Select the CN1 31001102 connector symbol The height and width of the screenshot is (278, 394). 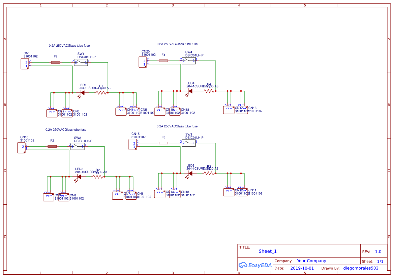[25, 64]
